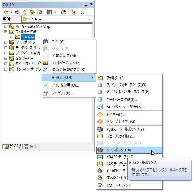Viewport: 194px width, 192px height.
Task: Switch to the 検索 tab
Action: pyautogui.click(x=31, y=147)
